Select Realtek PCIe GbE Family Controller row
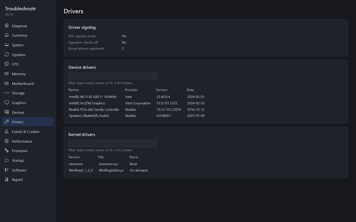Viewport: 356px width, 222px height. [x=137, y=110]
